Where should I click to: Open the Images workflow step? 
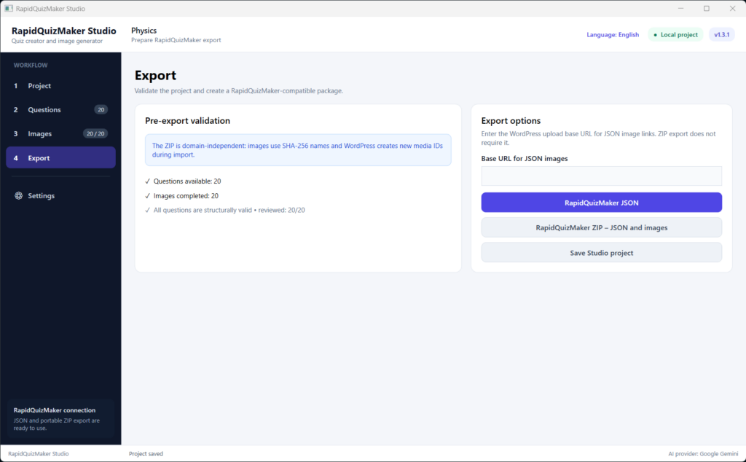[60, 133]
